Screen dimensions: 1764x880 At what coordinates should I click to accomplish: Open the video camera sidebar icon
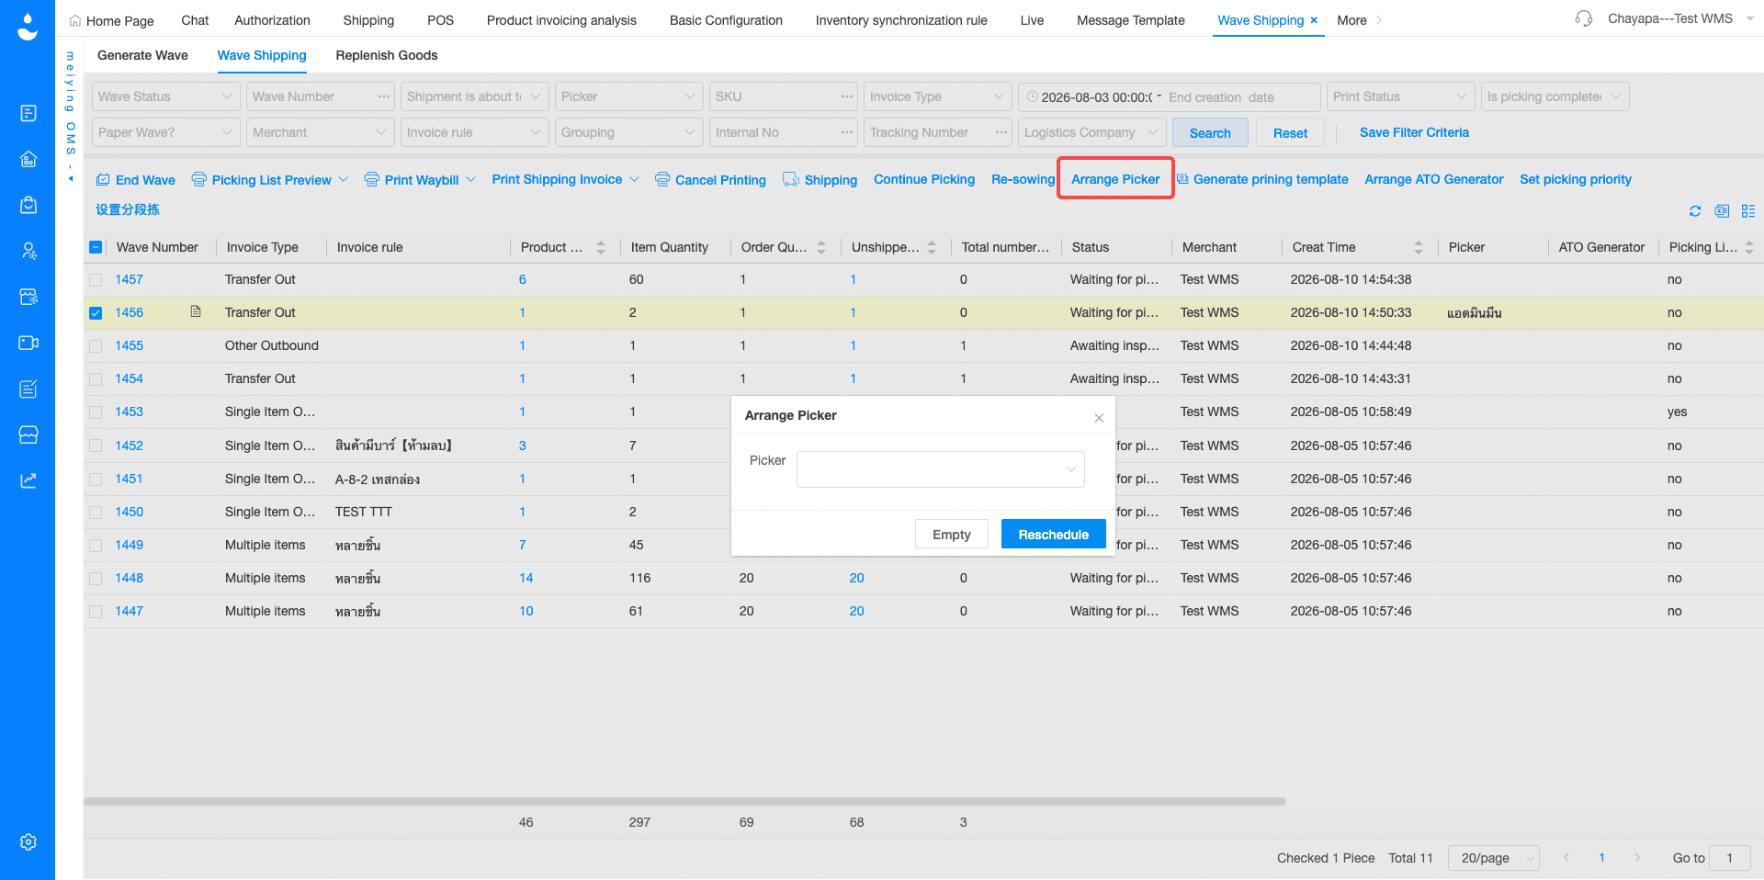28,343
